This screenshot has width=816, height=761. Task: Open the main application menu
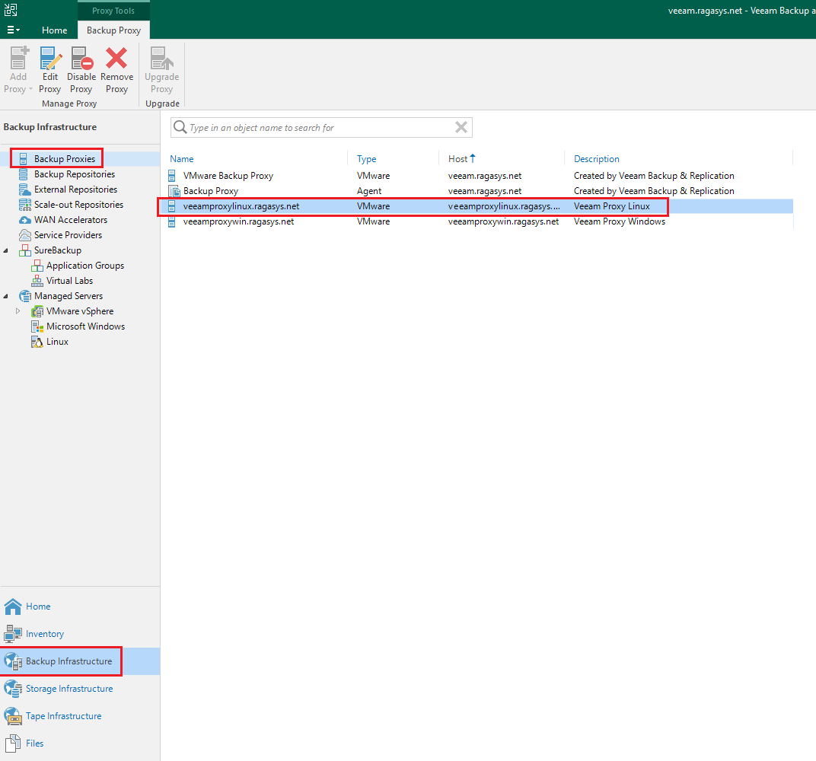[13, 30]
